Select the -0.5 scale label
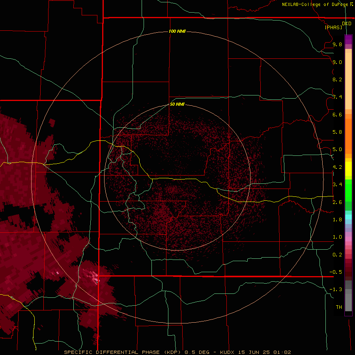Image resolution: width=355 pixels, height=355 pixels. click(x=336, y=272)
